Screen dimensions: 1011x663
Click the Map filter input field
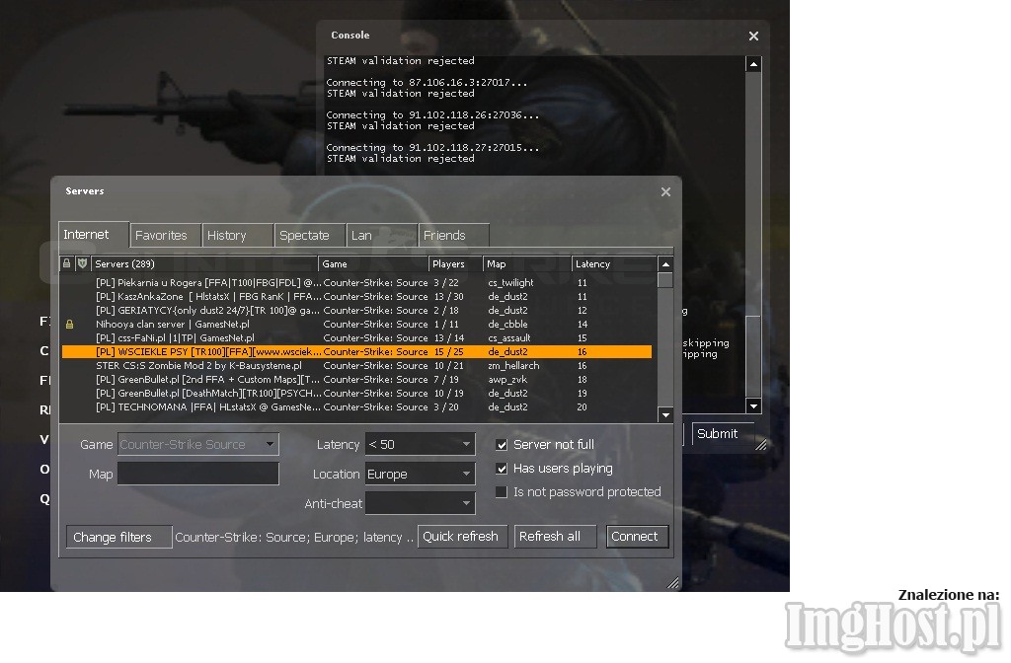197,474
